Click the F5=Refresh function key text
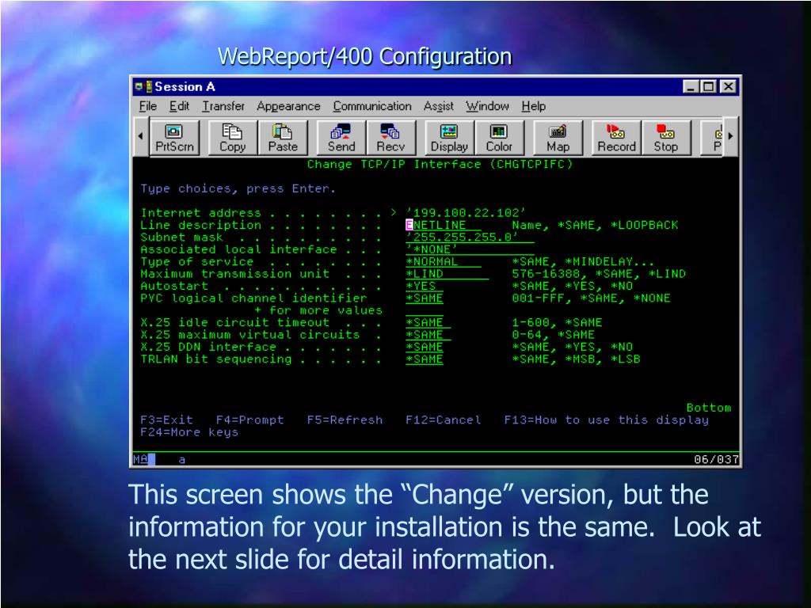Screen dimensions: 811x608 click(345, 420)
